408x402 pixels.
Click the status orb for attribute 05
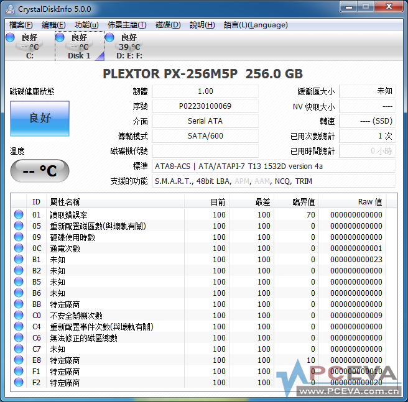pos(19,226)
